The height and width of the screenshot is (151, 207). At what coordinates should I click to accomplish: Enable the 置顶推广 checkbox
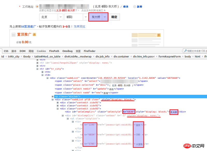tap(14, 35)
